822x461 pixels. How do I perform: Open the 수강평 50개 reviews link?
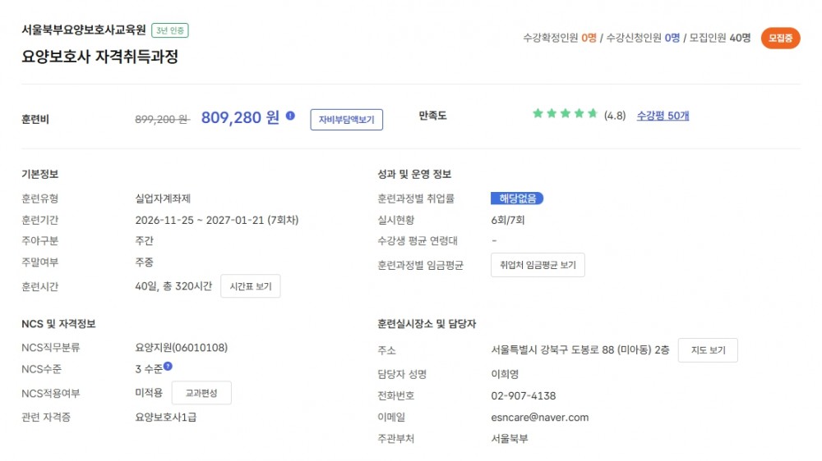coord(663,116)
